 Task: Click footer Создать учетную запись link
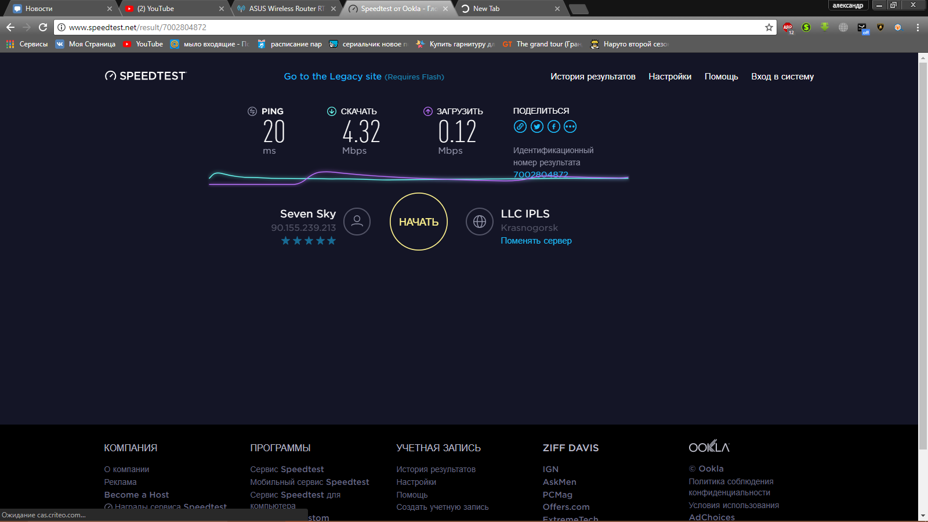(x=443, y=507)
